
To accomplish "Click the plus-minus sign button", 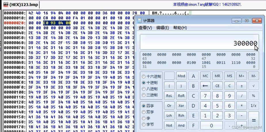I will 241,86.
